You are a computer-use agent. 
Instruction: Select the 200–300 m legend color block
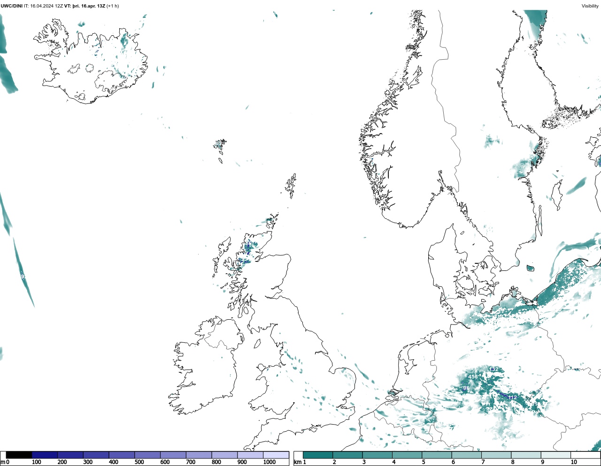coord(70,455)
